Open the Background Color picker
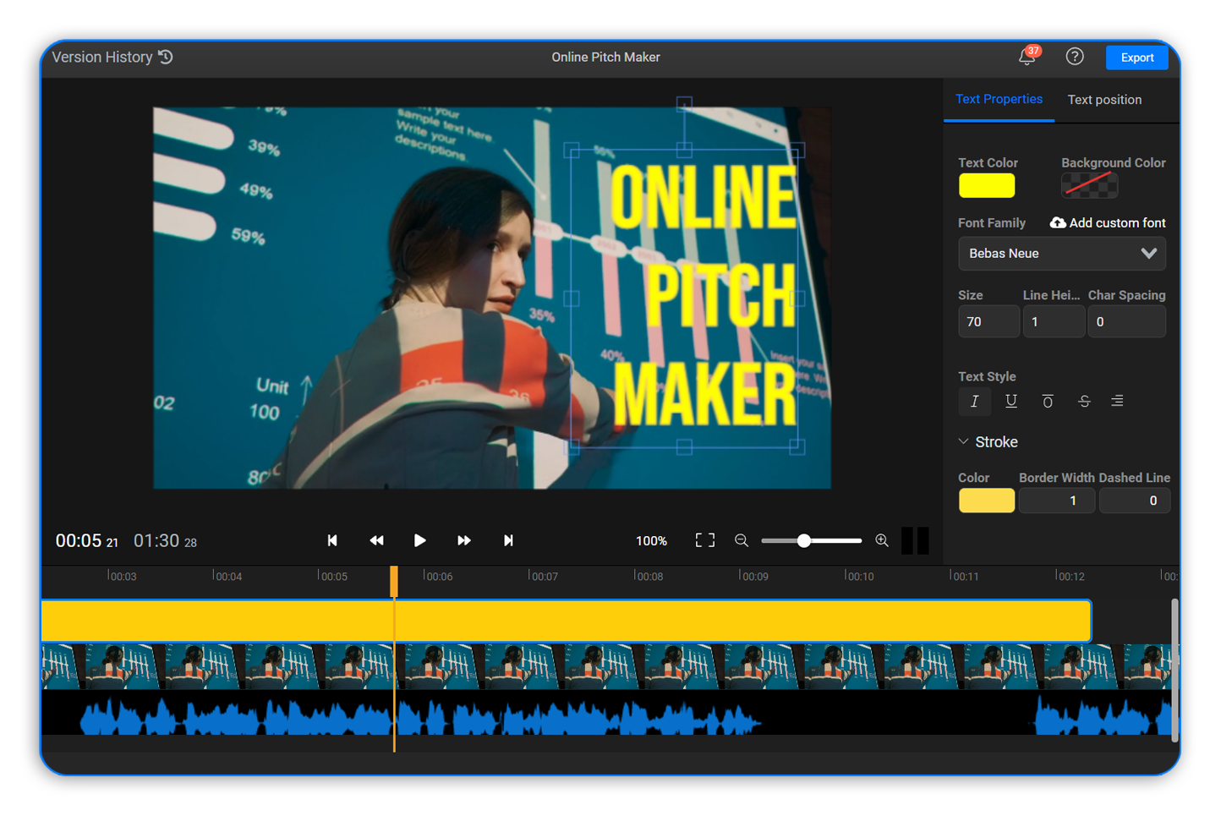The image size is (1221, 816). click(x=1089, y=185)
